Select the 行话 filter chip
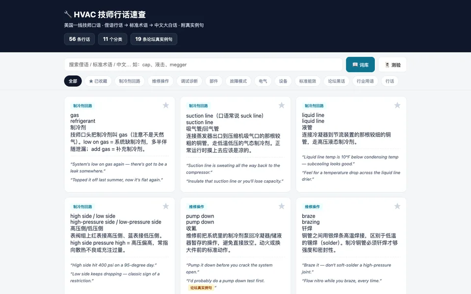This screenshot has width=471, height=294. click(390, 81)
